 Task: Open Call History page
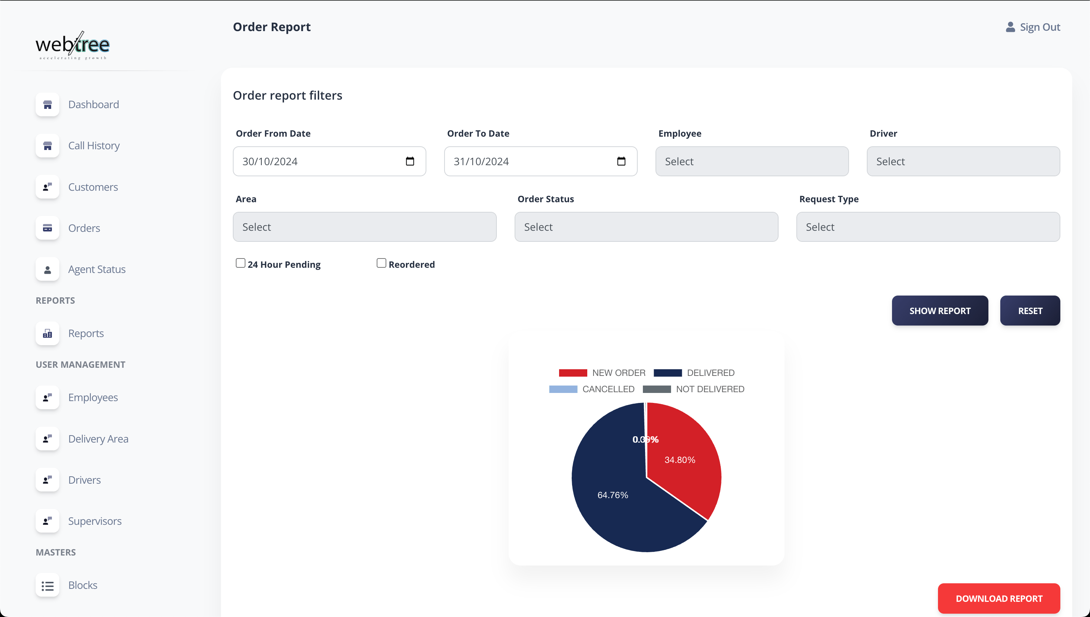pyautogui.click(x=94, y=146)
